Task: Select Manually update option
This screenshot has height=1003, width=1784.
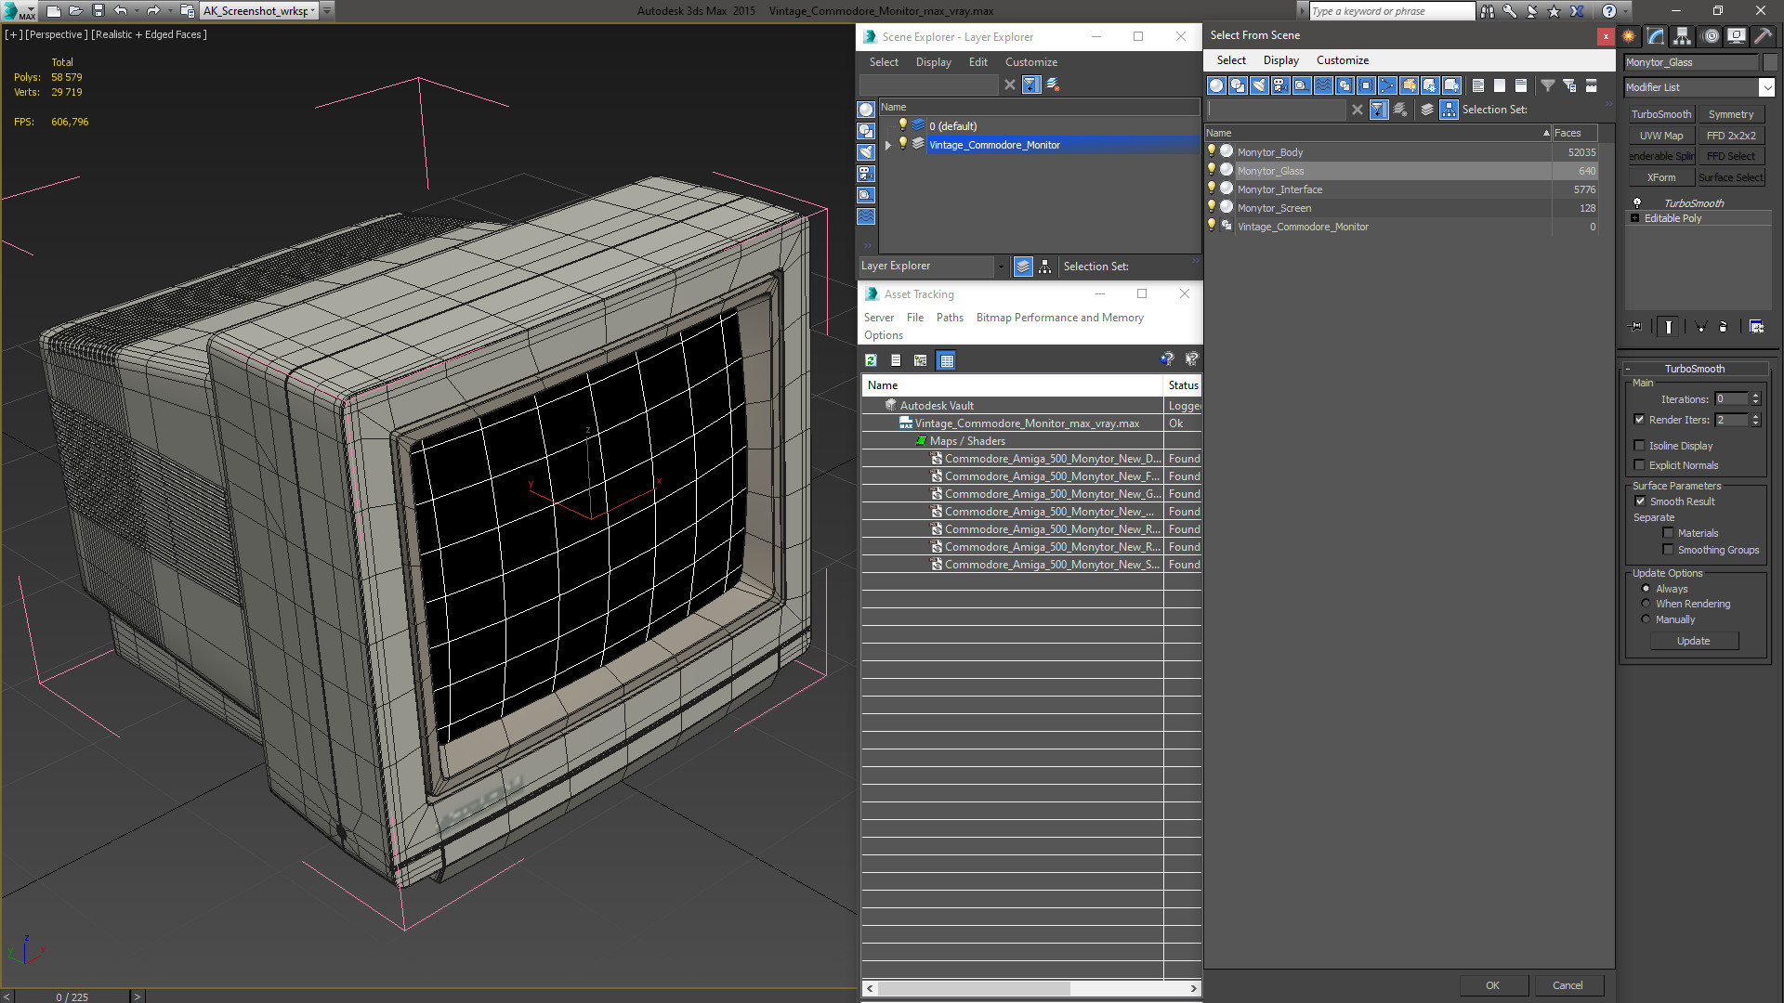Action: 1646,619
